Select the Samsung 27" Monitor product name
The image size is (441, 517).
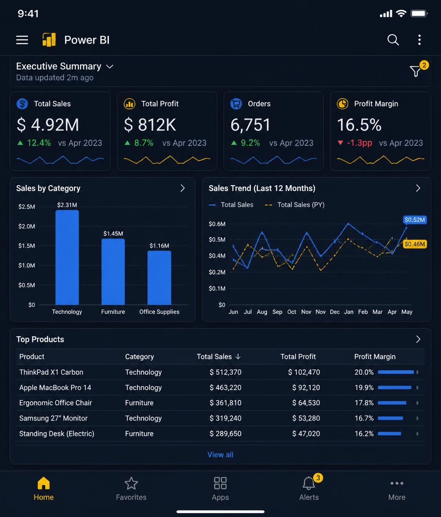(53, 418)
